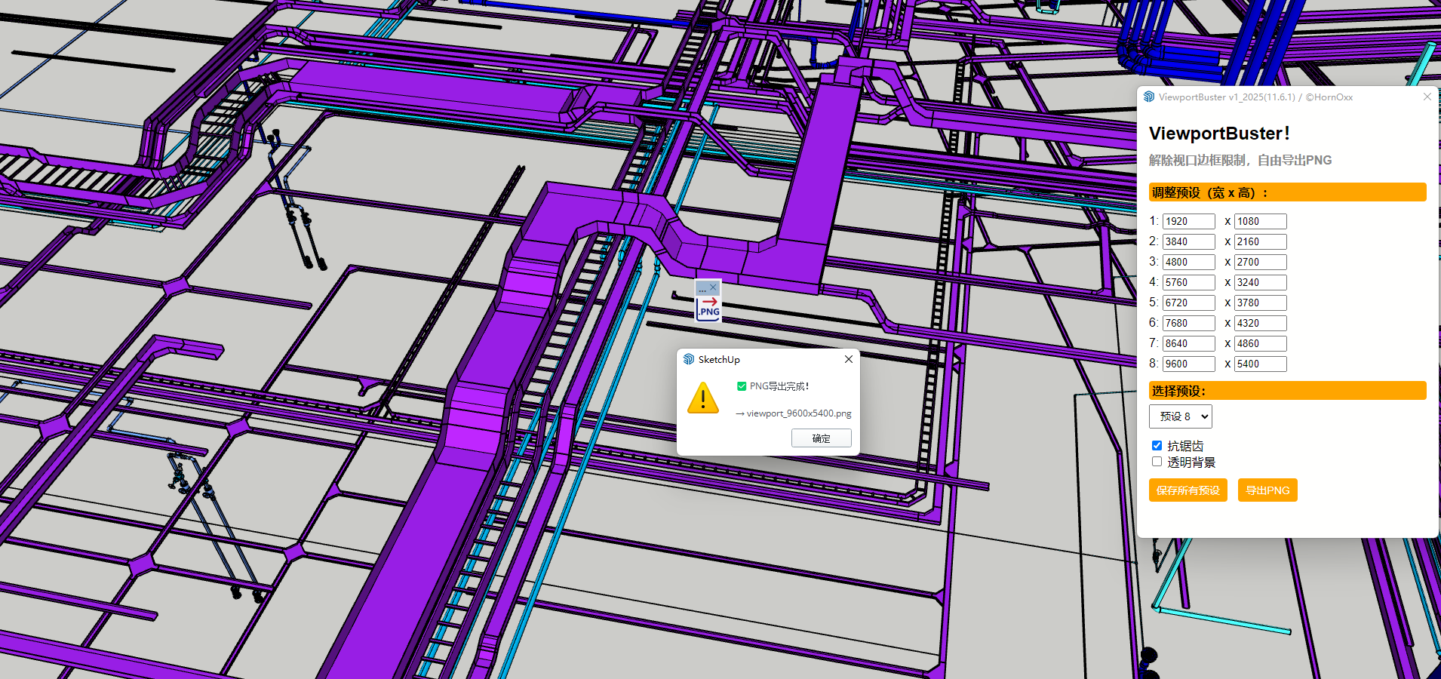Close the small floating PNG toolbar
The image size is (1441, 679).
click(713, 287)
